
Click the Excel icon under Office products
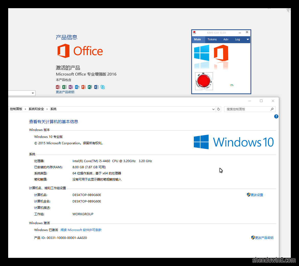tap(64, 87)
